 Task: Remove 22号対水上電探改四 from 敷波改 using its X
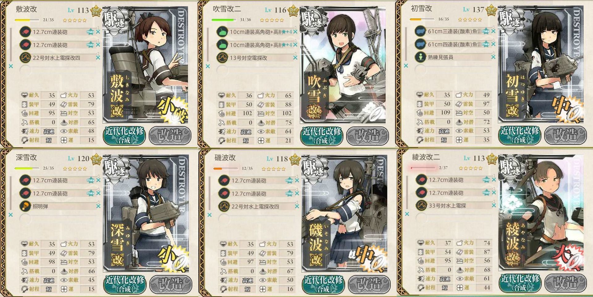tap(98, 58)
